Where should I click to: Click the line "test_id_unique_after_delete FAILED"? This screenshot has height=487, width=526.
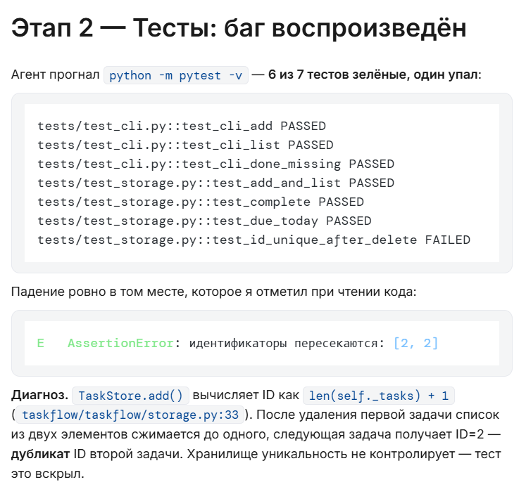(x=253, y=240)
